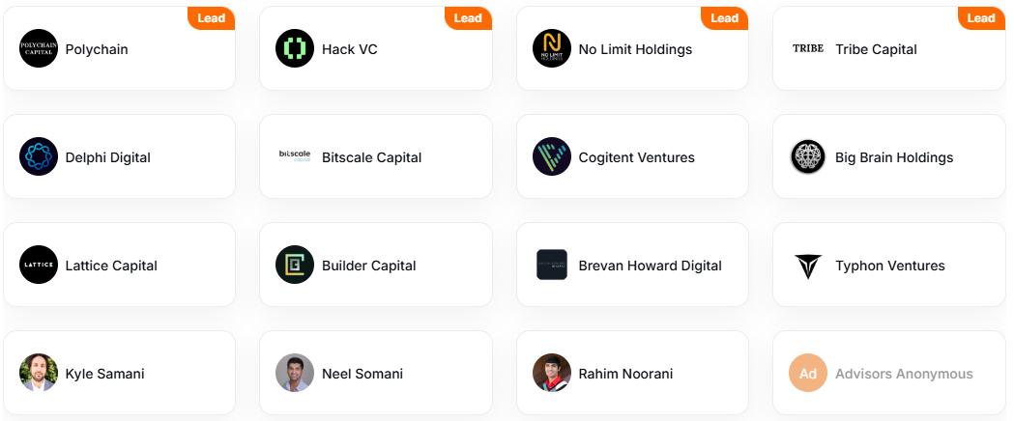This screenshot has height=421, width=1014.
Task: Select Rahim Noorani's avatar photo
Action: (552, 373)
